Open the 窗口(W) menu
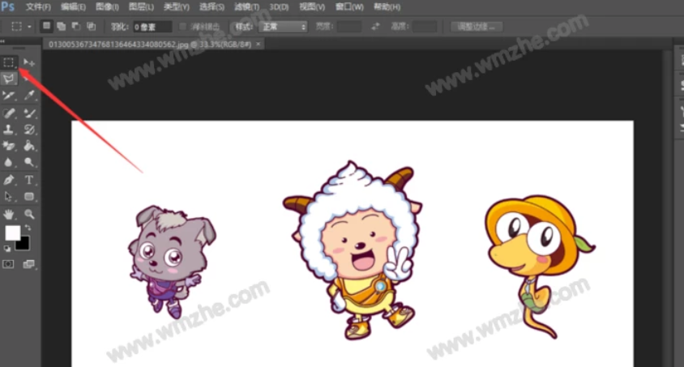Image resolution: width=684 pixels, height=367 pixels. 349,7
